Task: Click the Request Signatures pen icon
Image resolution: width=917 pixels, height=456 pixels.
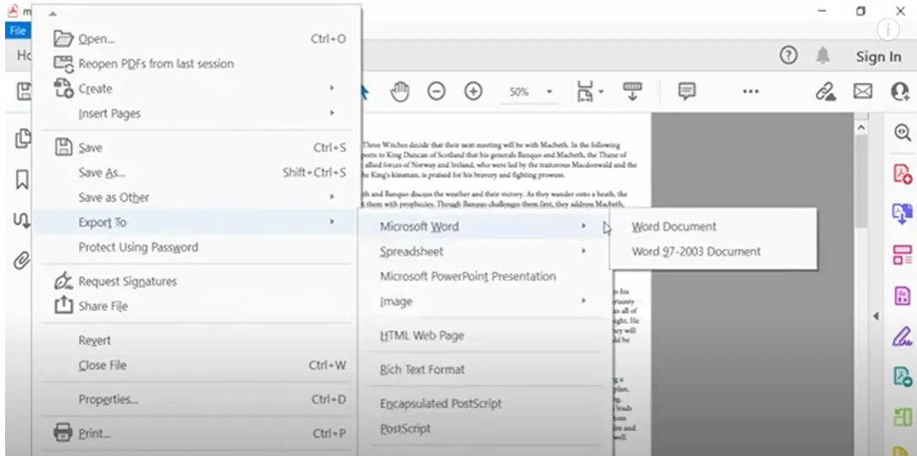Action: pyautogui.click(x=63, y=281)
